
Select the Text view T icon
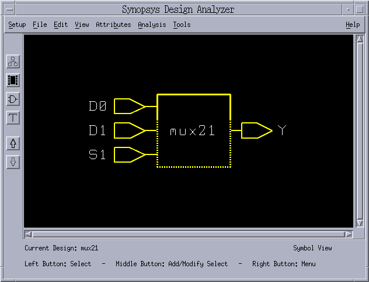(13, 118)
